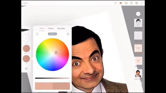Viewport: 166px width, 93px height.
Task: Select the right current color swatch
Action: pyautogui.click(x=61, y=86)
